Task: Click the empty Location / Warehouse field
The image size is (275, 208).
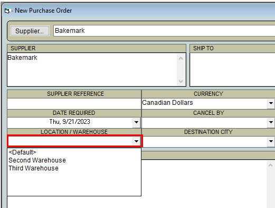Action: [70, 141]
